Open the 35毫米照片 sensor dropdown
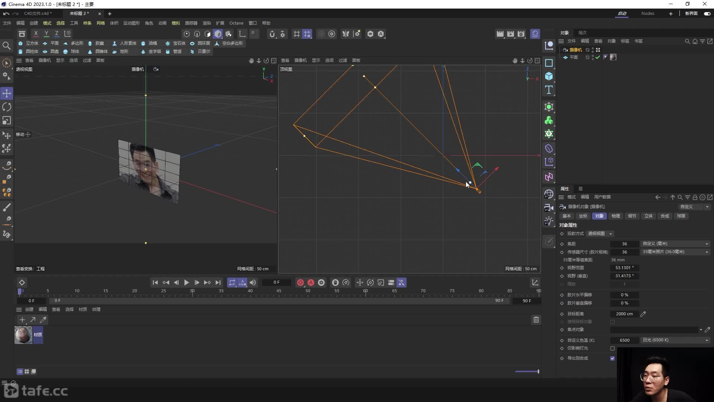Image resolution: width=714 pixels, height=402 pixels. (x=675, y=252)
